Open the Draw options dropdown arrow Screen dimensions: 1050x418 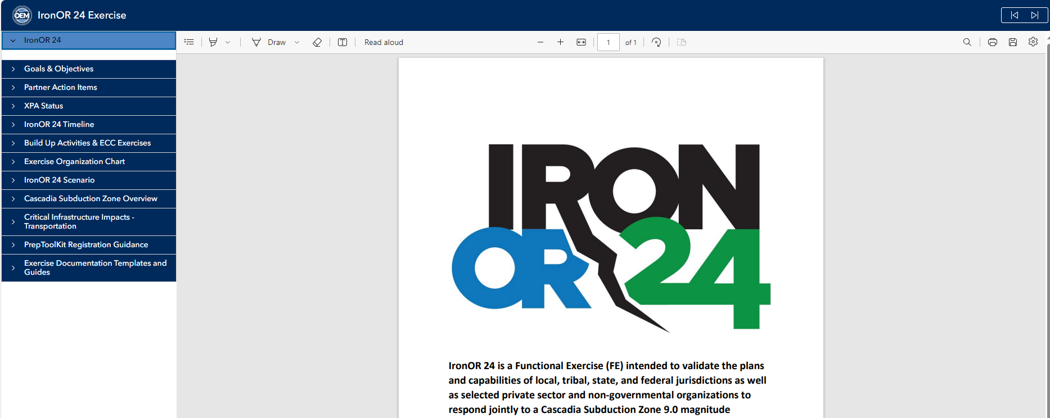297,42
